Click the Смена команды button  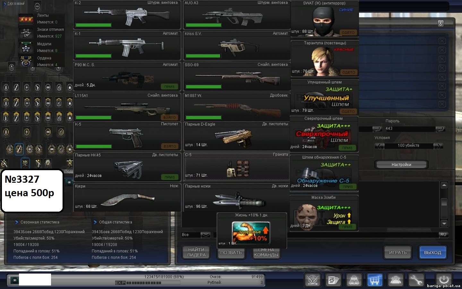266,253
